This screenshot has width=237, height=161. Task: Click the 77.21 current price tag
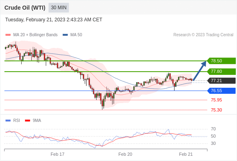(221, 80)
